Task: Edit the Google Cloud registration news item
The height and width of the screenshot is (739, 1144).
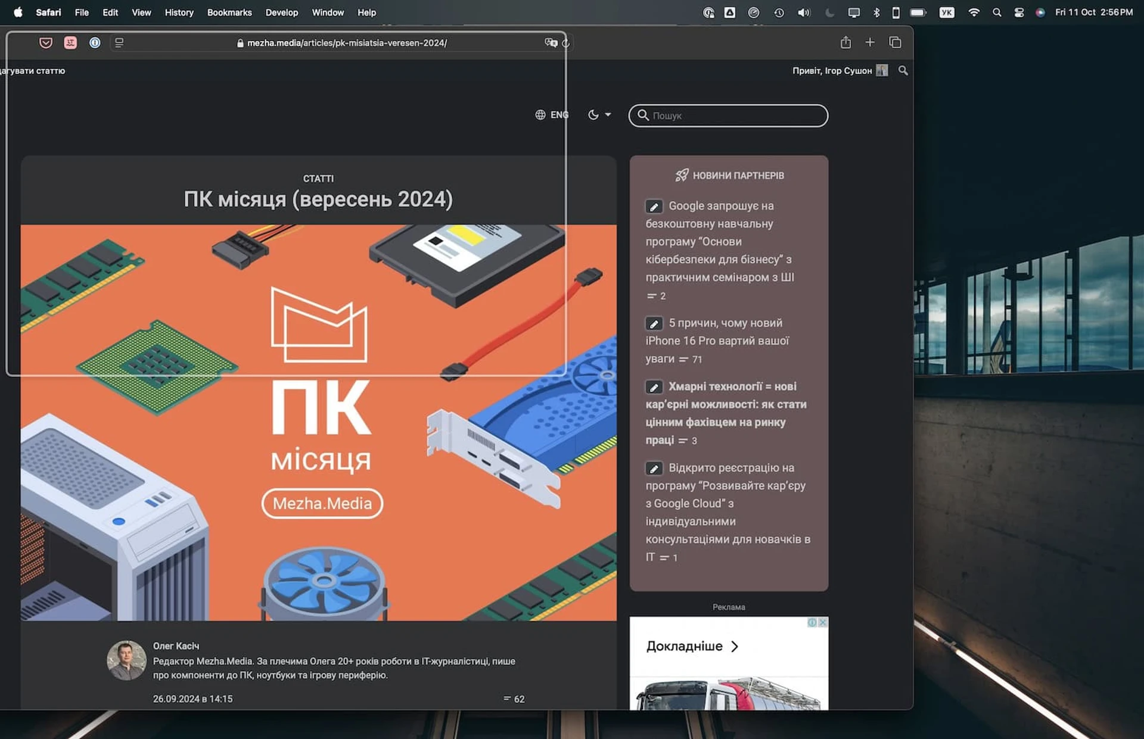Action: pyautogui.click(x=654, y=468)
